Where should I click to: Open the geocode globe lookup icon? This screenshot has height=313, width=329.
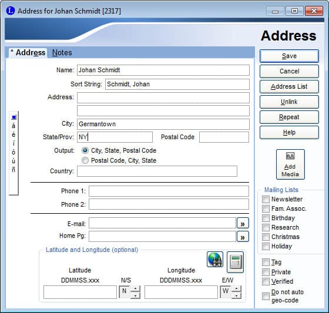(215, 260)
